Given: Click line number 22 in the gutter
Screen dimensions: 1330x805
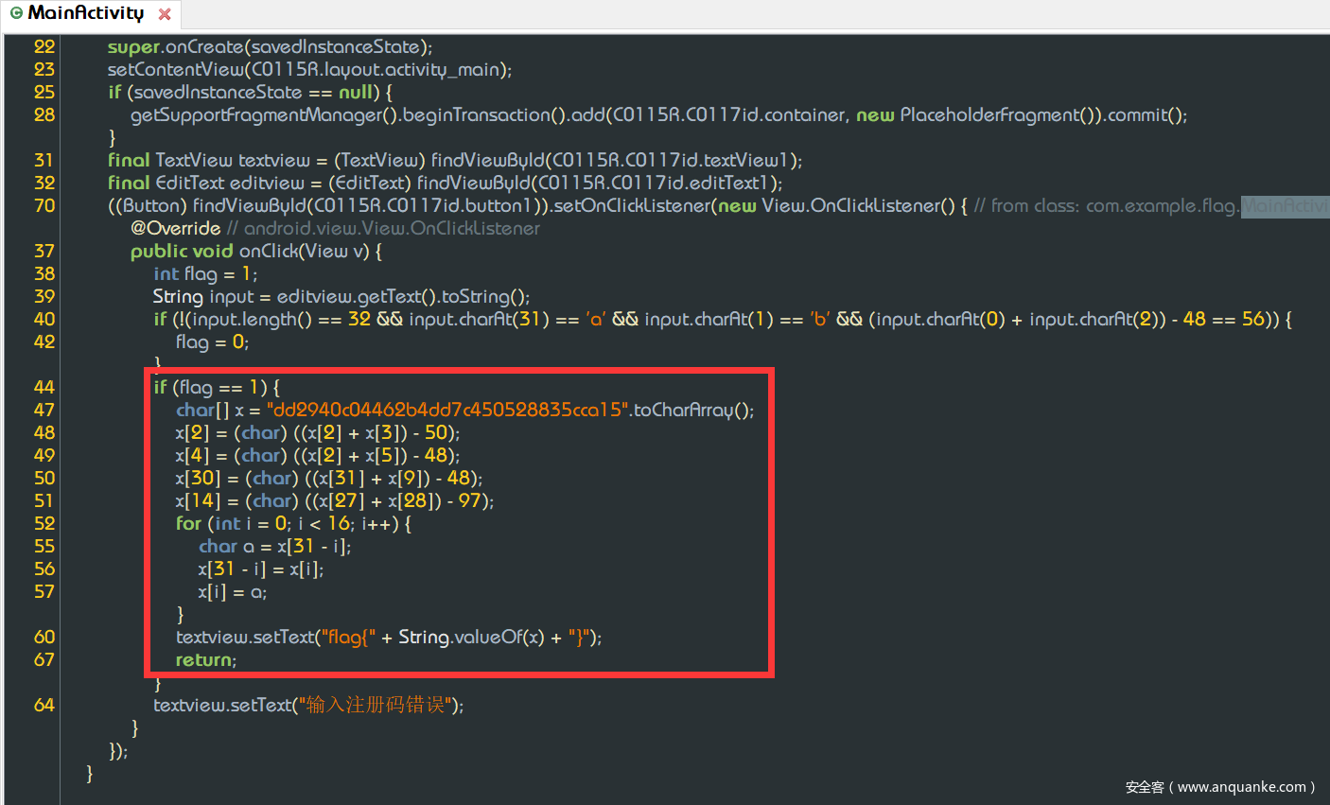Looking at the screenshot, I should [x=44, y=46].
